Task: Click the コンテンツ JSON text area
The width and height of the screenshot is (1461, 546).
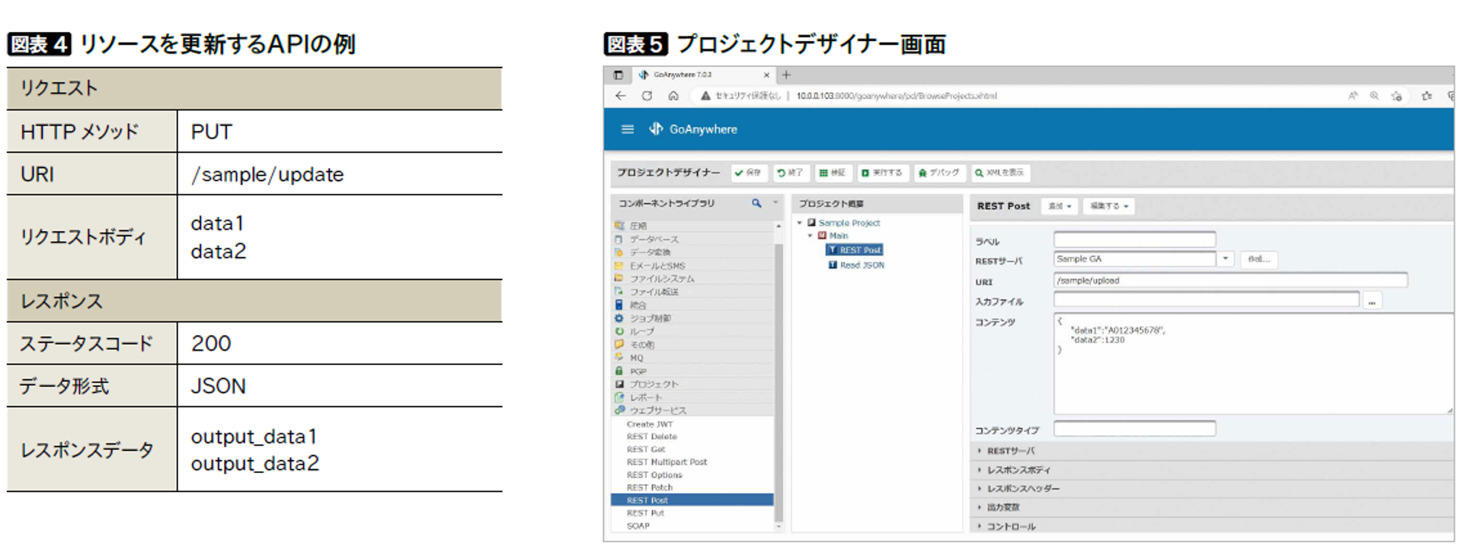Action: 1253,363
